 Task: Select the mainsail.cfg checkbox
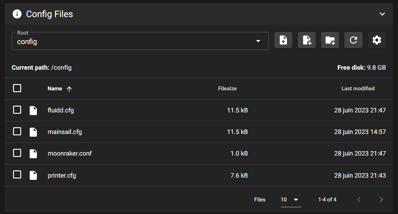17,132
